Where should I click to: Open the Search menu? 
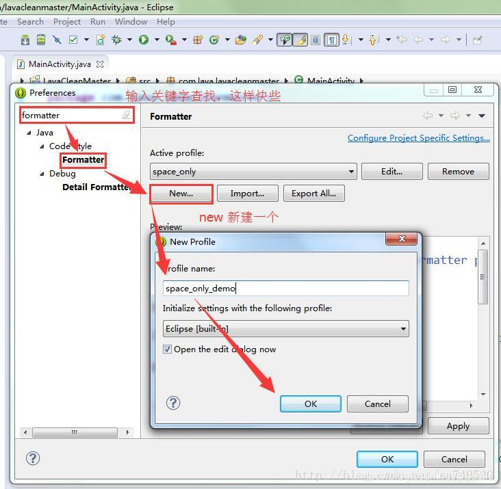pyautogui.click(x=30, y=22)
